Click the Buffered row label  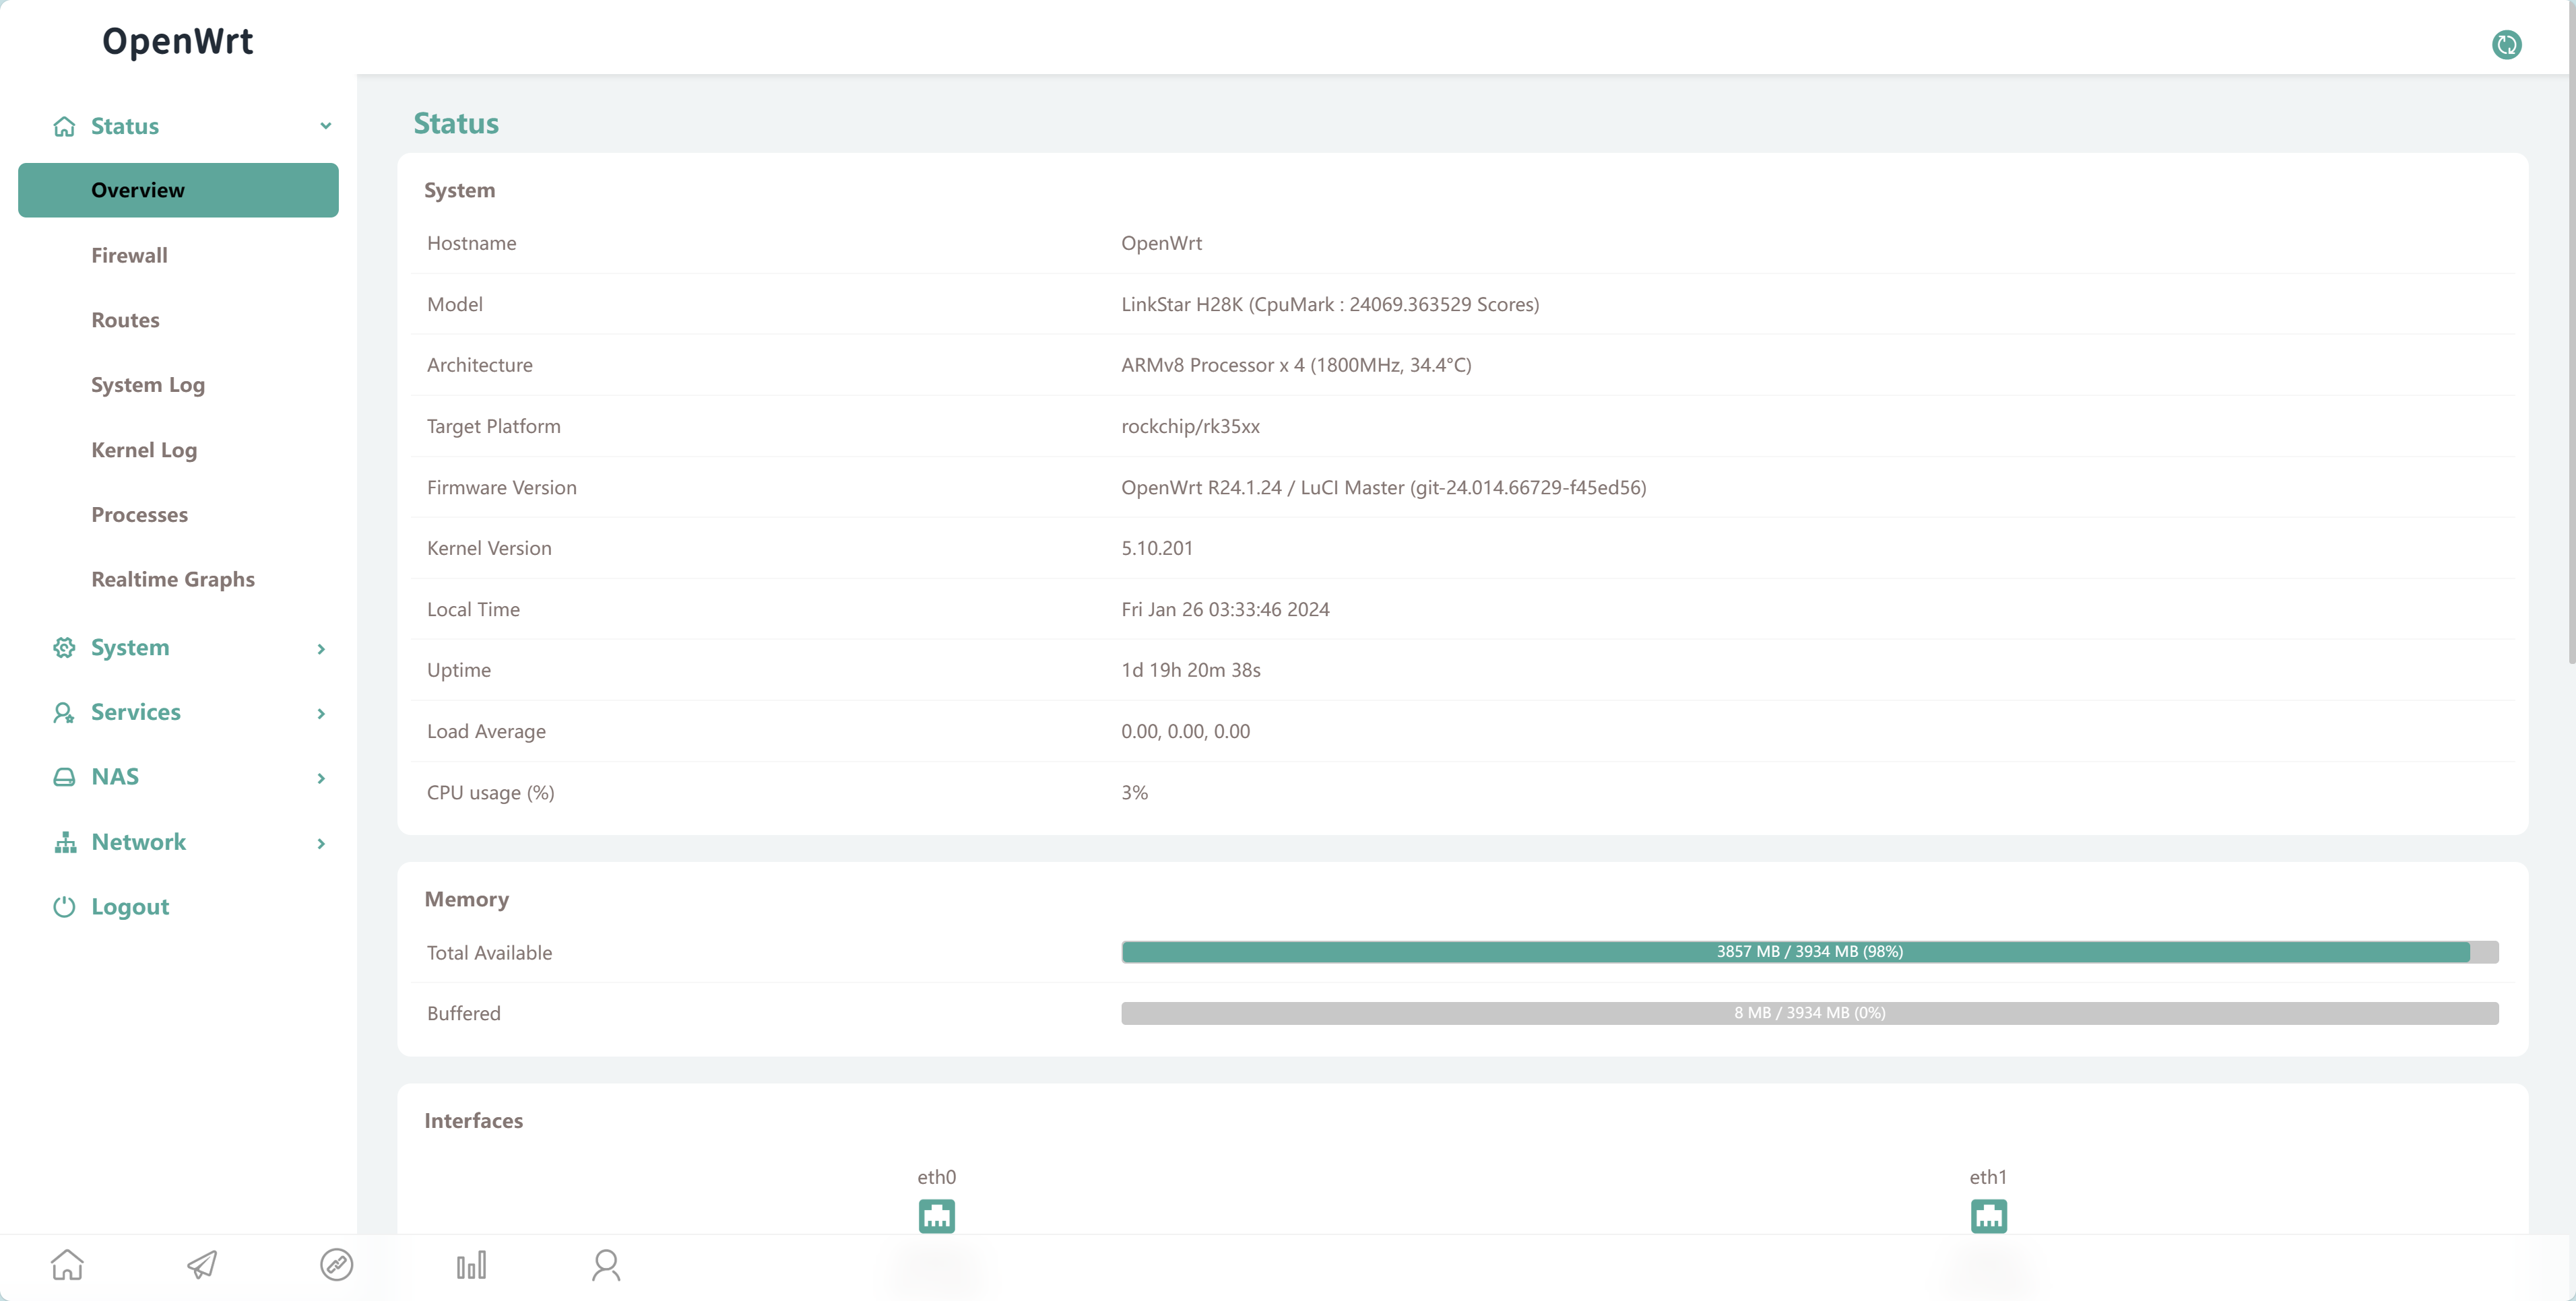pos(463,1013)
